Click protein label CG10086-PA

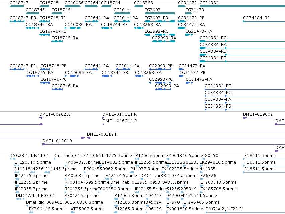tap(78, 73)
